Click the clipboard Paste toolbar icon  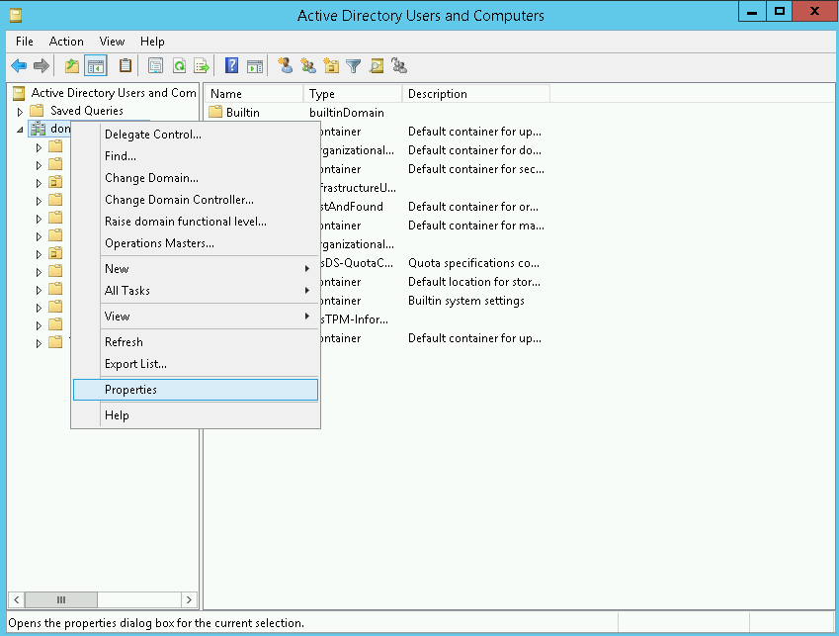(x=126, y=66)
